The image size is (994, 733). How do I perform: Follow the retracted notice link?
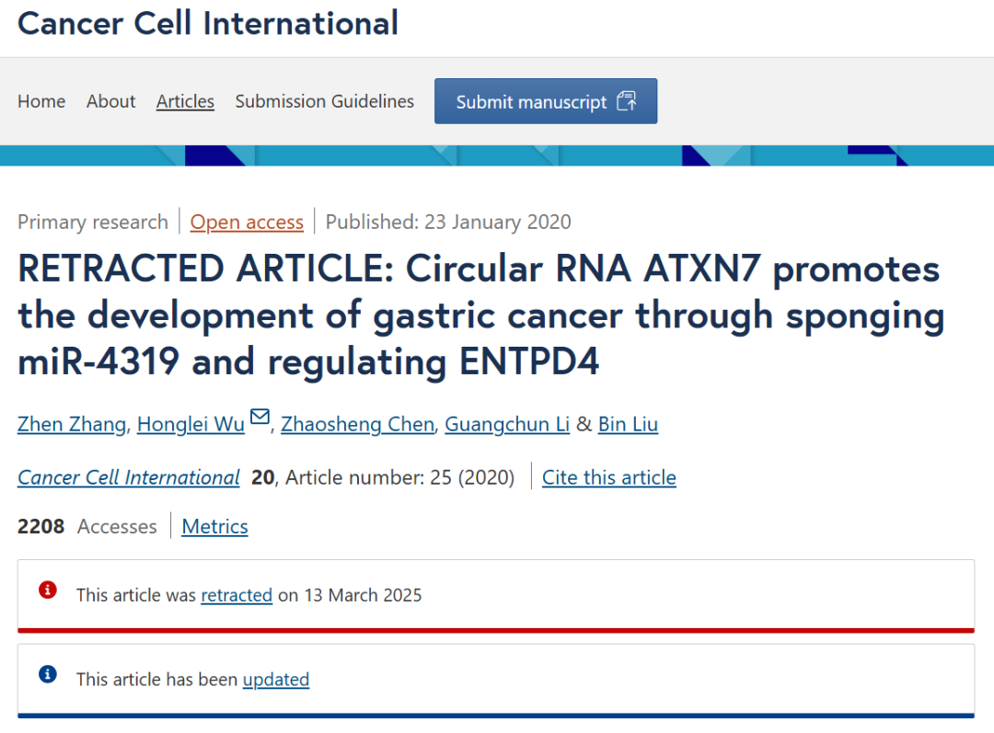(237, 596)
